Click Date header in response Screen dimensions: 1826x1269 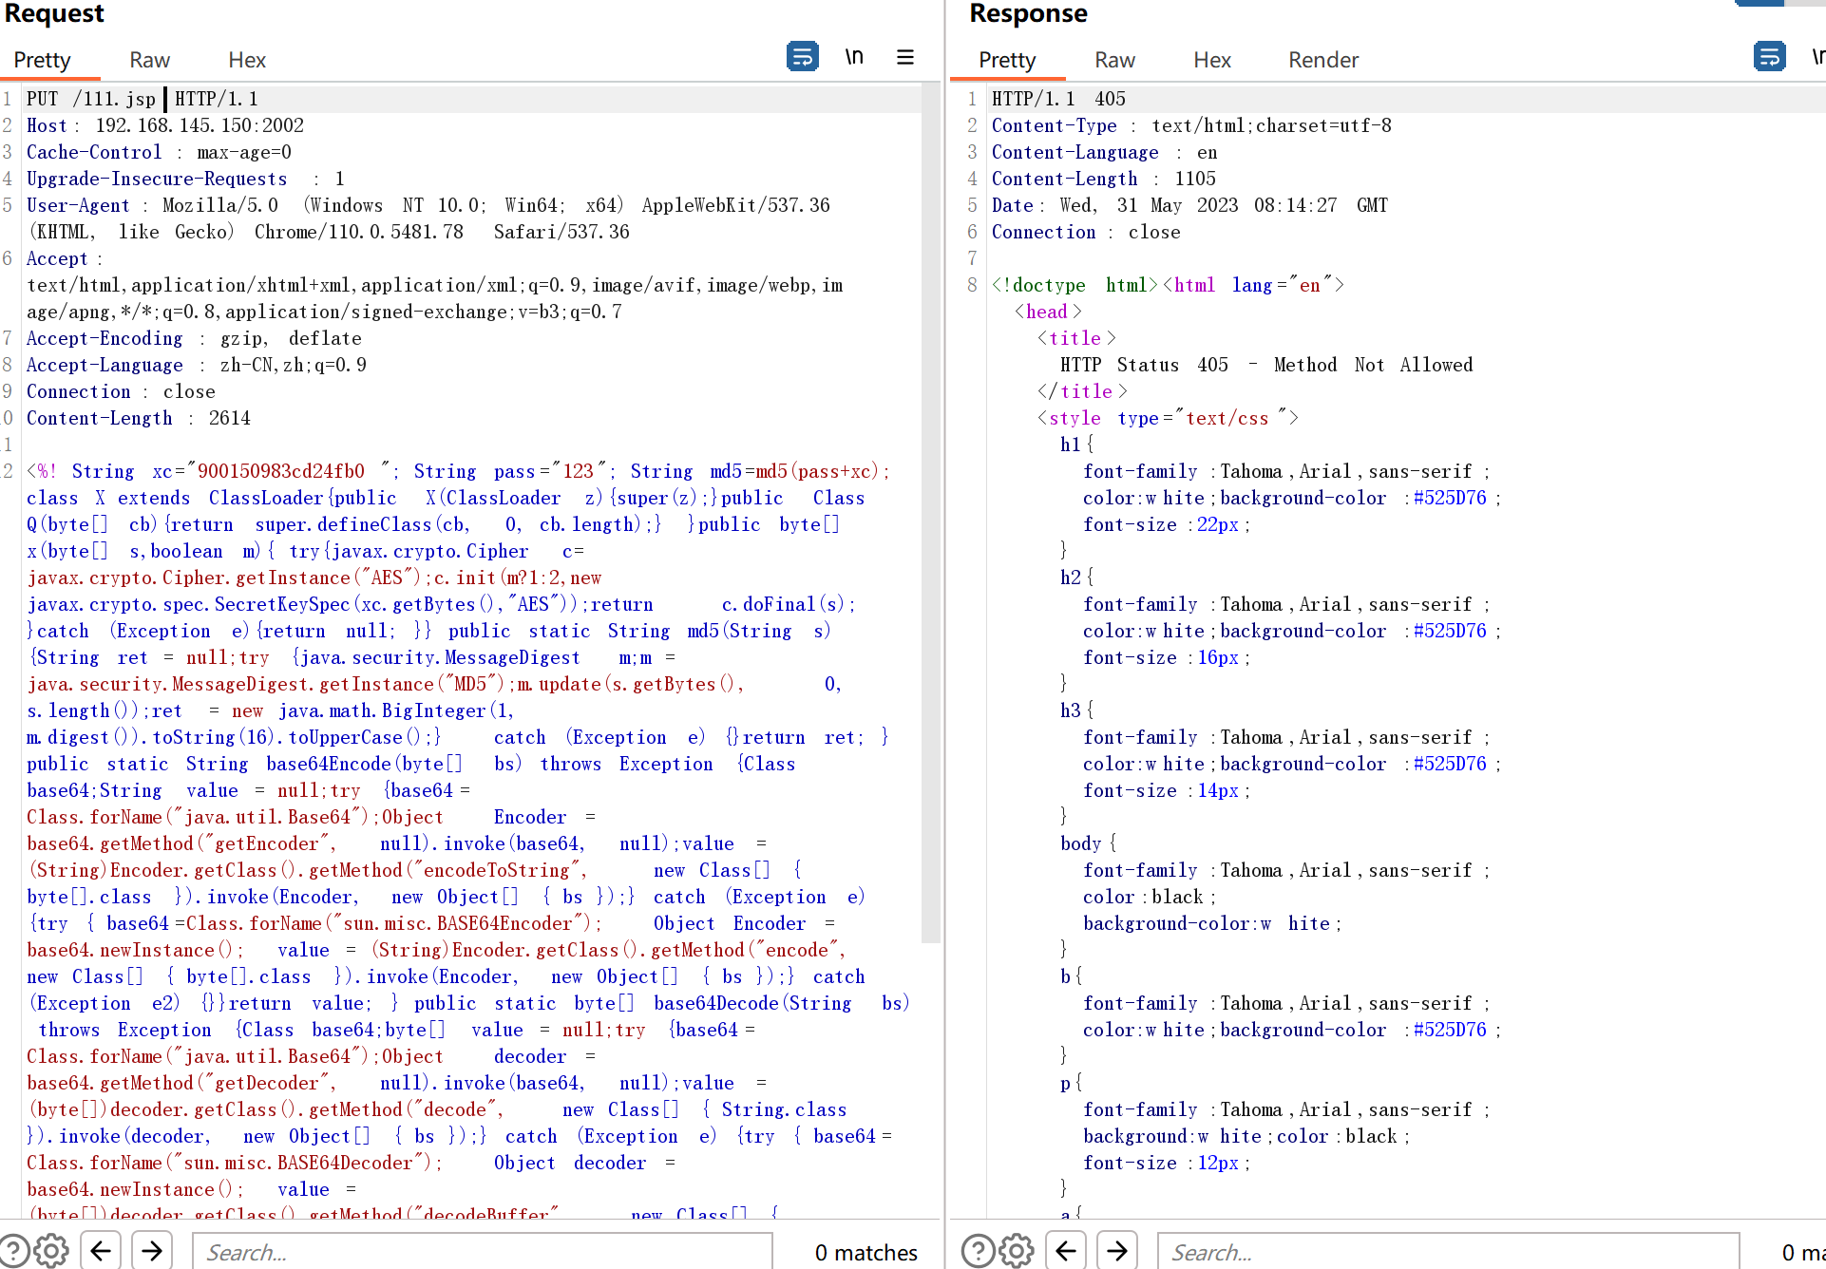tap(1189, 205)
